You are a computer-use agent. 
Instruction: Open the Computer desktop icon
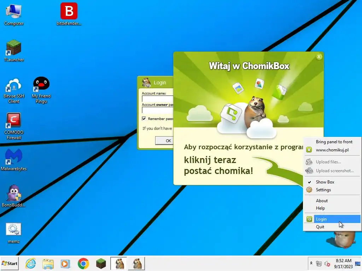click(14, 14)
